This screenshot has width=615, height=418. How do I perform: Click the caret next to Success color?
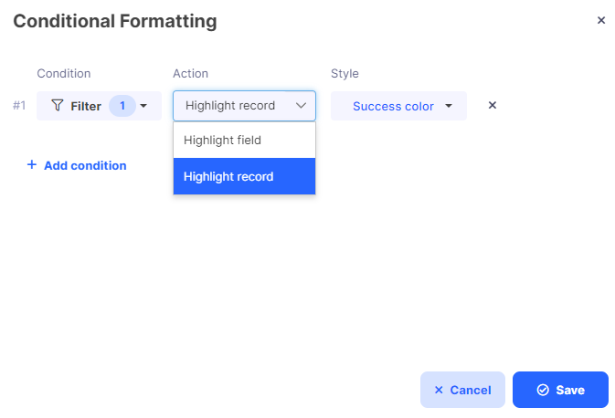click(449, 106)
